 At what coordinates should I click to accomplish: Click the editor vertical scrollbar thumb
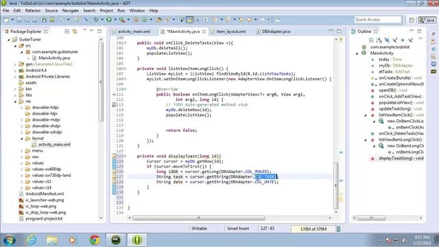(x=336, y=186)
